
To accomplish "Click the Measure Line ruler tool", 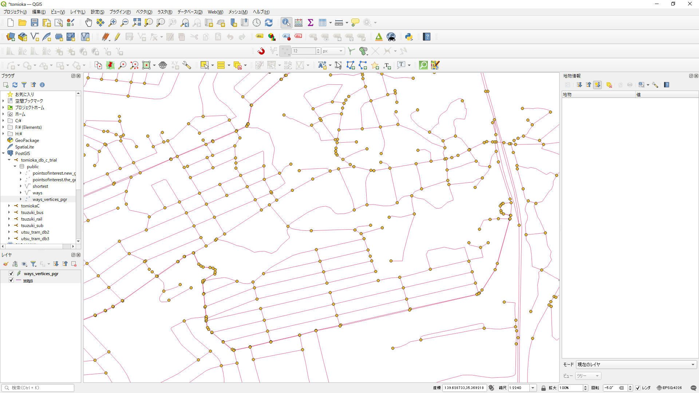I will (339, 23).
